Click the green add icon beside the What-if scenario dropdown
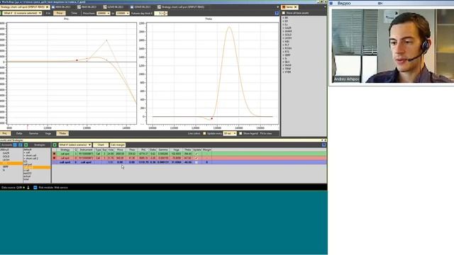The image size is (454, 255). (55, 144)
